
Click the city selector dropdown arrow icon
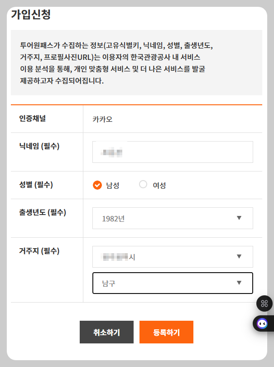click(x=240, y=256)
